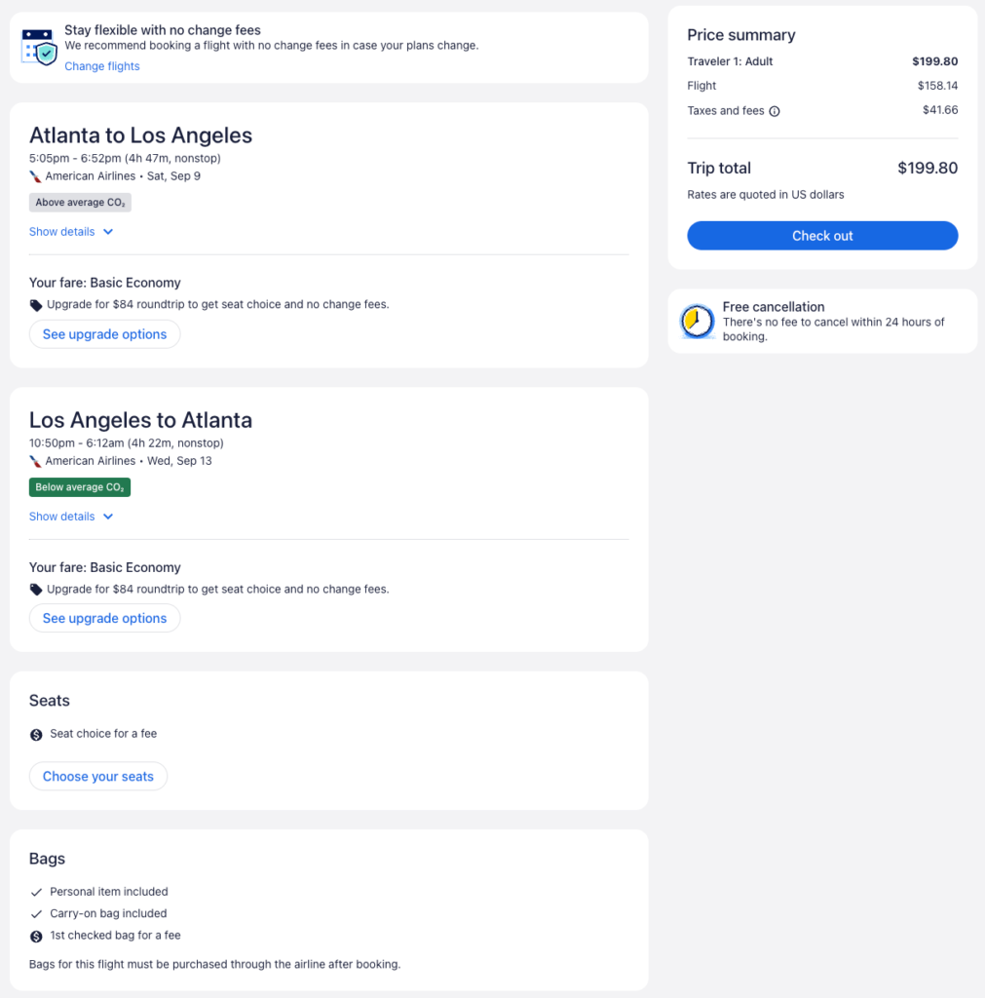Click the Below average CO₂ badge

coord(80,487)
